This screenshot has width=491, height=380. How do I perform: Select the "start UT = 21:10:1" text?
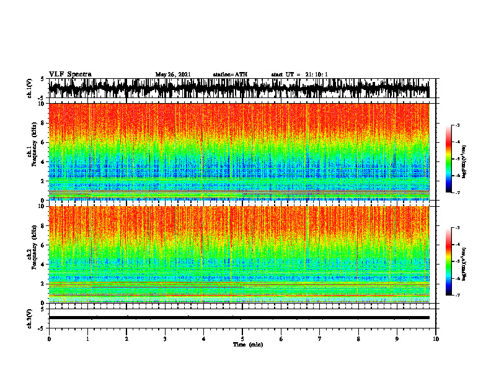click(299, 75)
